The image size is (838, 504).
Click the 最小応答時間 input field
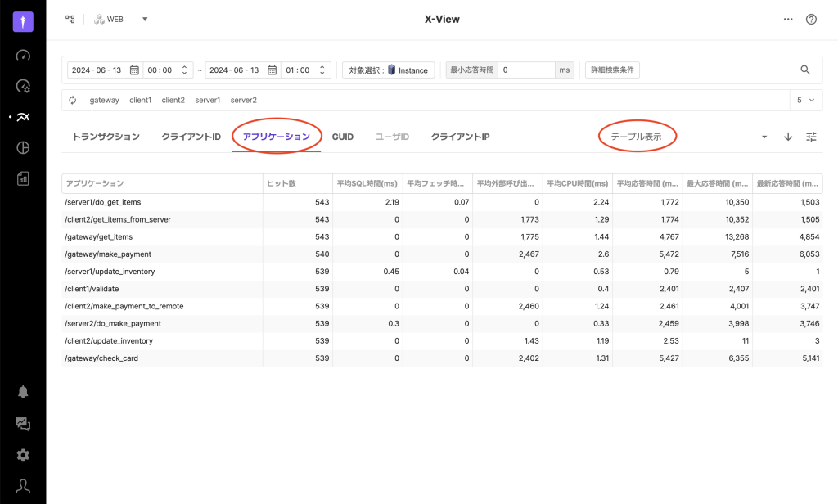(526, 70)
